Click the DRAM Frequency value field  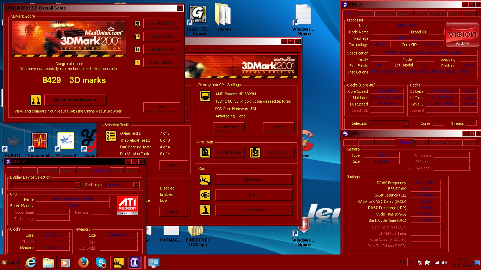[426, 183]
